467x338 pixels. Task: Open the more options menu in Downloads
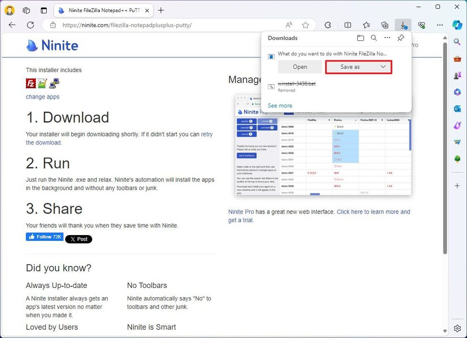click(387, 38)
